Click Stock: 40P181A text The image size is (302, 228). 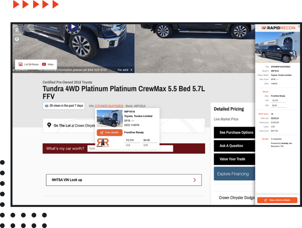[x=135, y=106]
